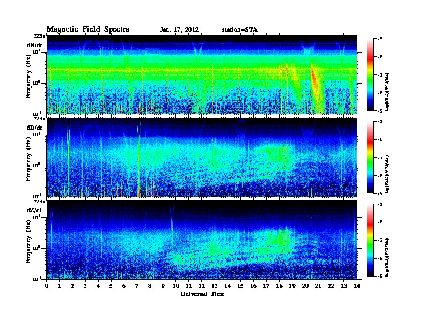Click hour tick label "21" on time axis
This screenshot has width=425, height=328.
click(x=318, y=286)
